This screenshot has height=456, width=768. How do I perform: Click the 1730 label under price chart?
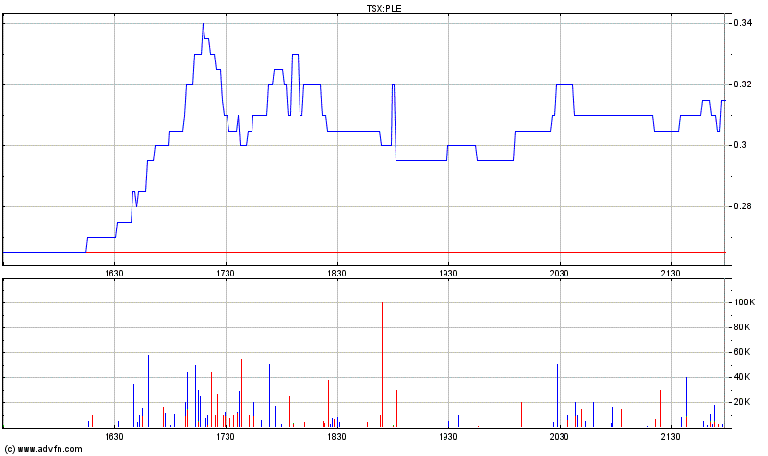click(226, 274)
